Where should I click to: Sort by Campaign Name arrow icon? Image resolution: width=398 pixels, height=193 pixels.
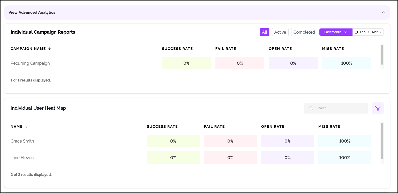49,49
